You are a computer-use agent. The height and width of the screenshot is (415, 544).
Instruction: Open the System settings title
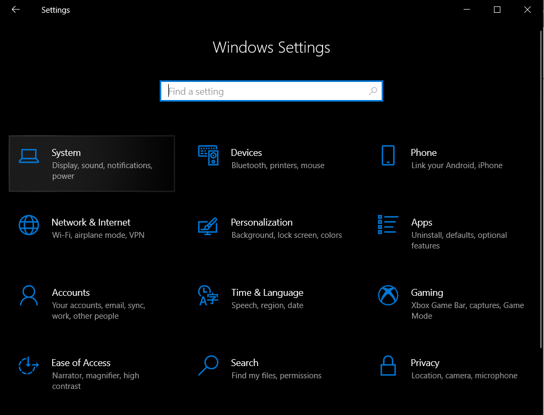(66, 153)
